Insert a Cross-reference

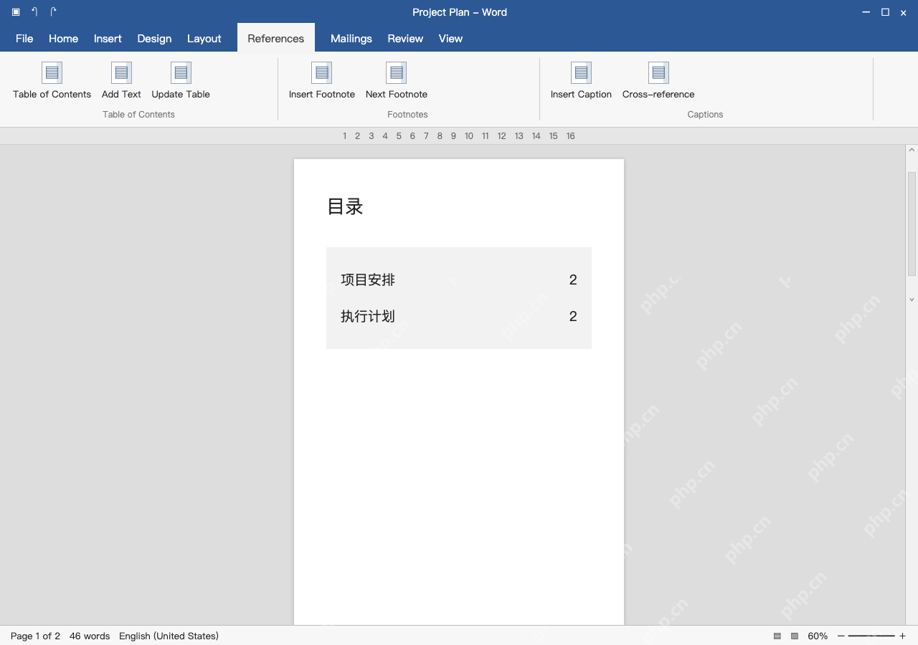[x=658, y=80]
